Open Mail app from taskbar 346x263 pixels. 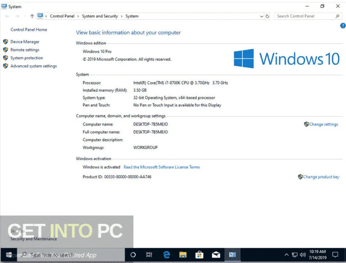pyautogui.click(x=216, y=255)
